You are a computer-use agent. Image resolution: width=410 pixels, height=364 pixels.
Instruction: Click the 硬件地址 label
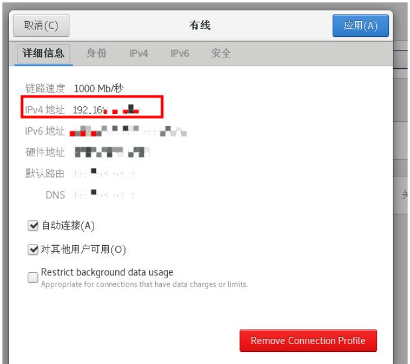coord(45,152)
